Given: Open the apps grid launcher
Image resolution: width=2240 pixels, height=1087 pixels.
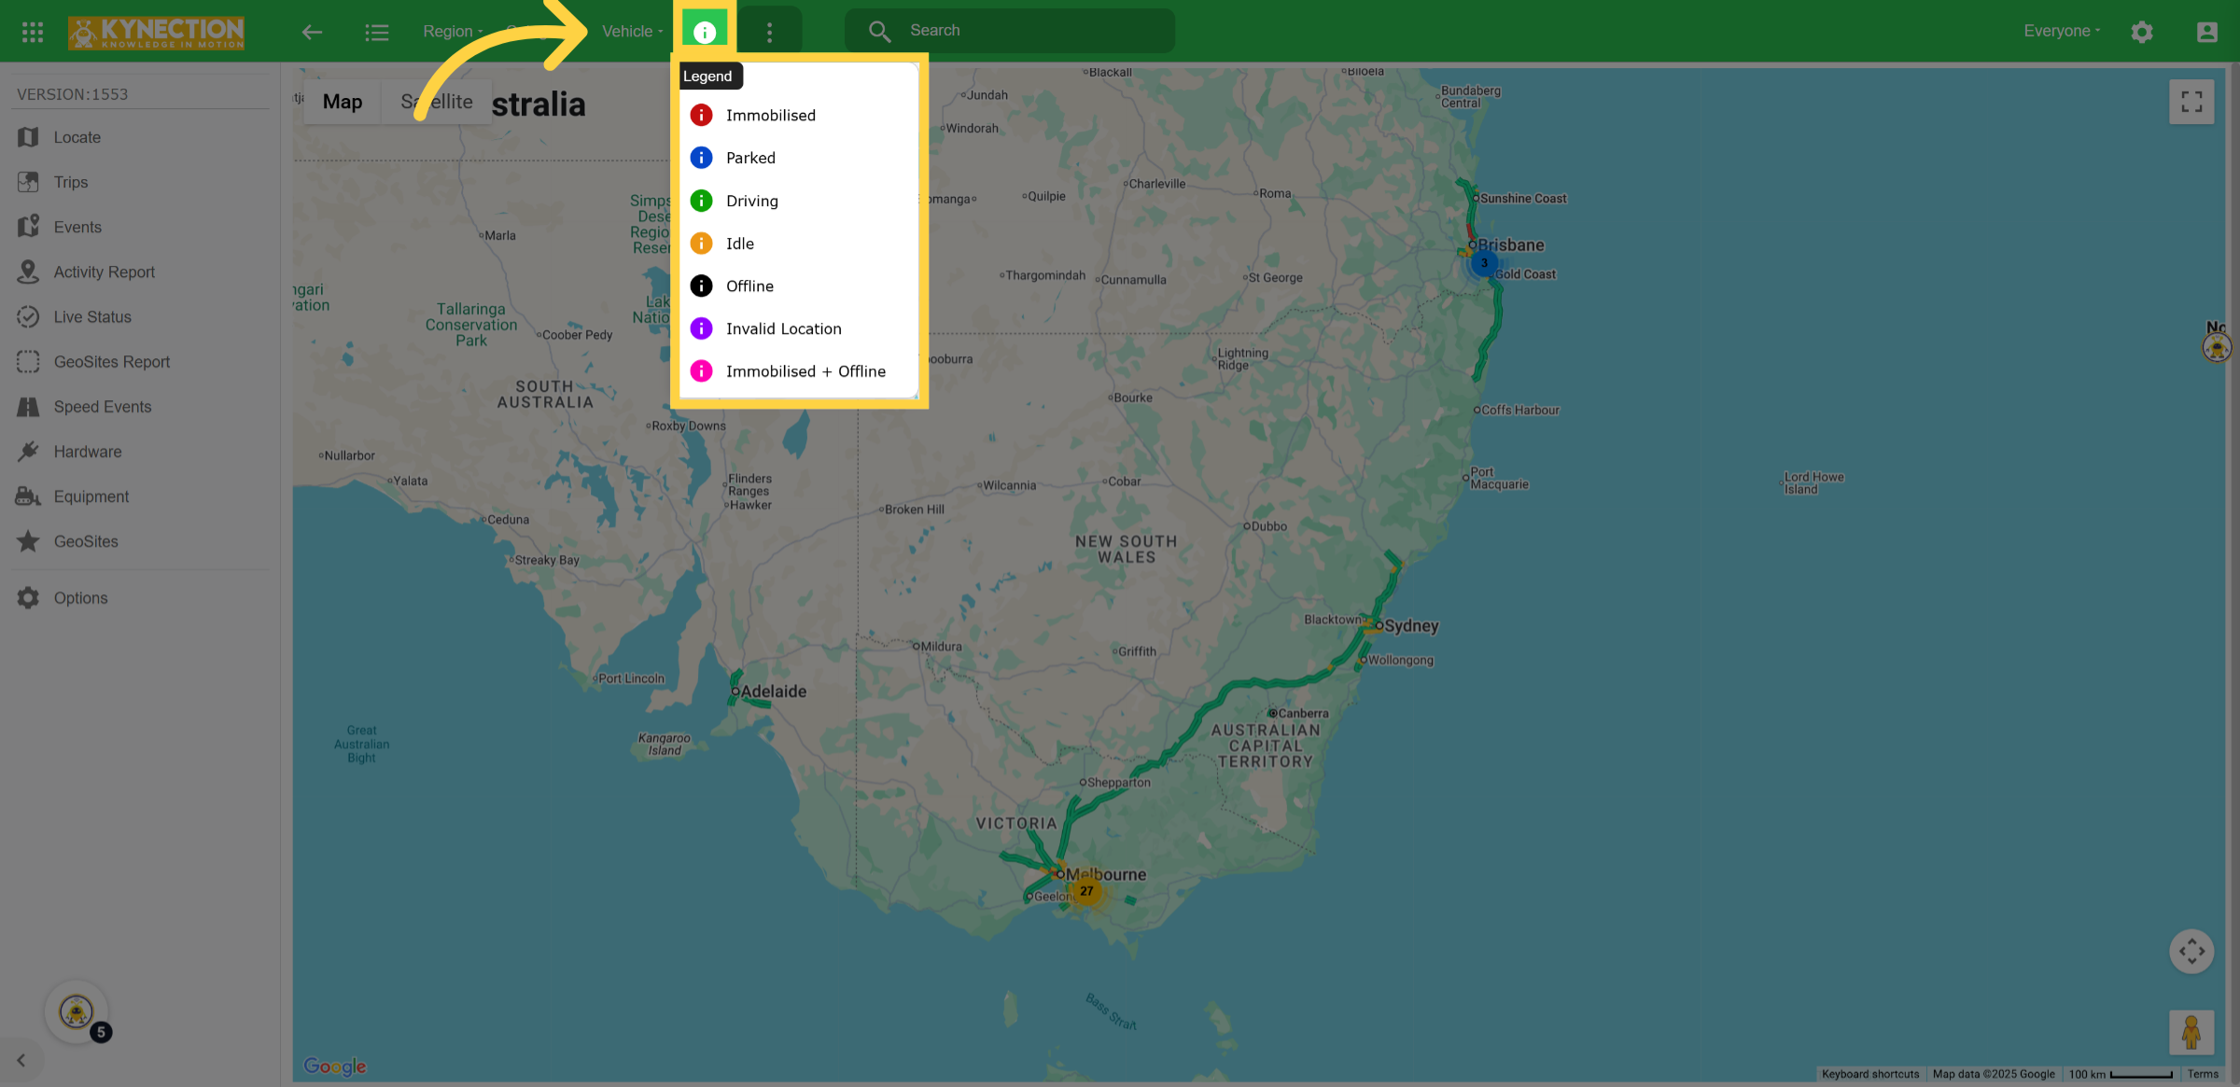Looking at the screenshot, I should (x=33, y=32).
